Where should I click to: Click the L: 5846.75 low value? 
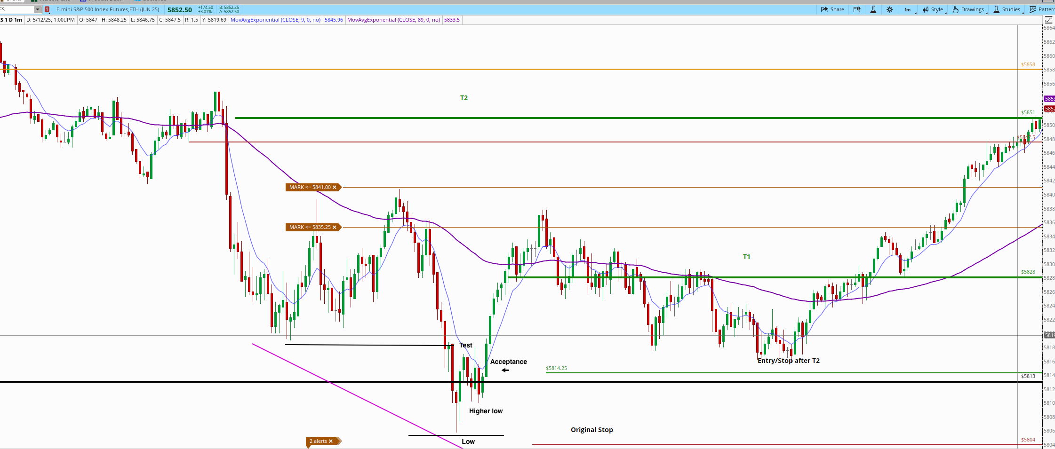click(x=143, y=20)
